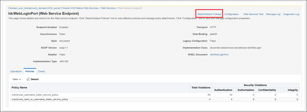The image size is (307, 112).
Task: Switch to the Operations tab
Action: pos(16,71)
